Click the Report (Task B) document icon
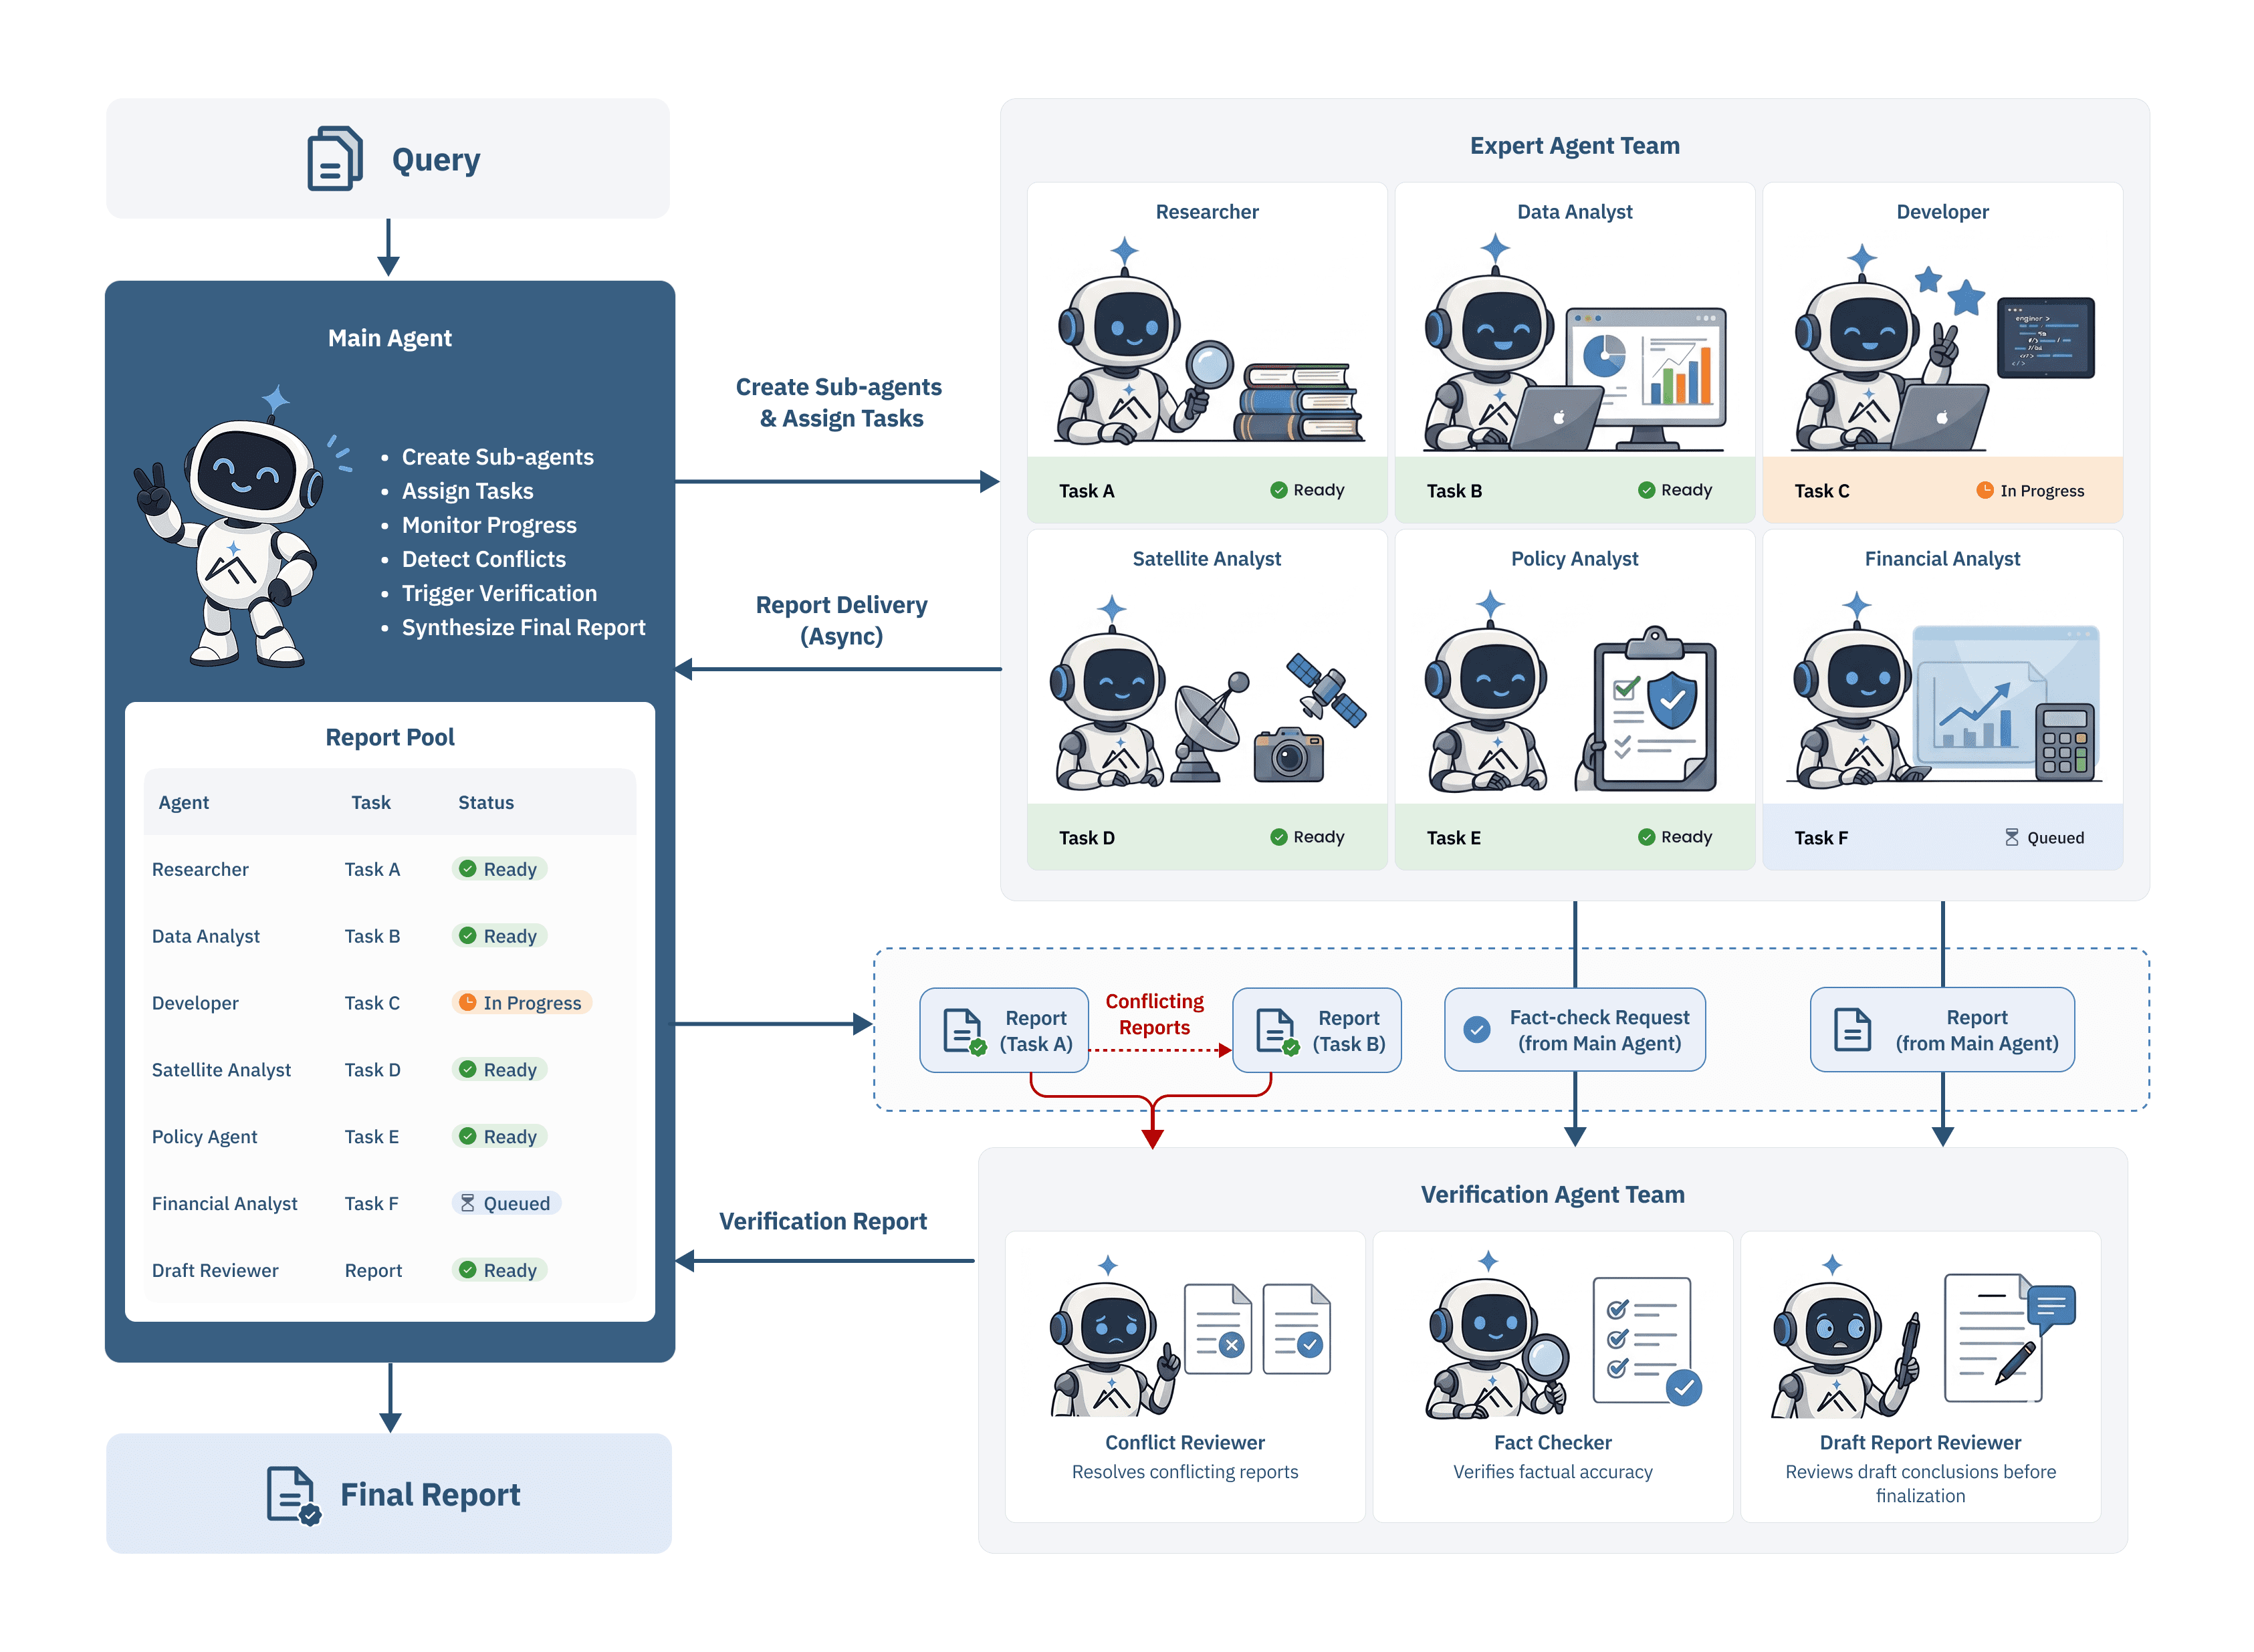 pyautogui.click(x=1277, y=1031)
